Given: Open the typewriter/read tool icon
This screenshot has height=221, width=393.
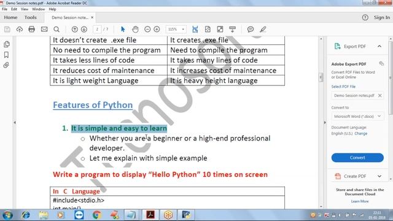Looking at the screenshot, I should (x=232, y=29).
